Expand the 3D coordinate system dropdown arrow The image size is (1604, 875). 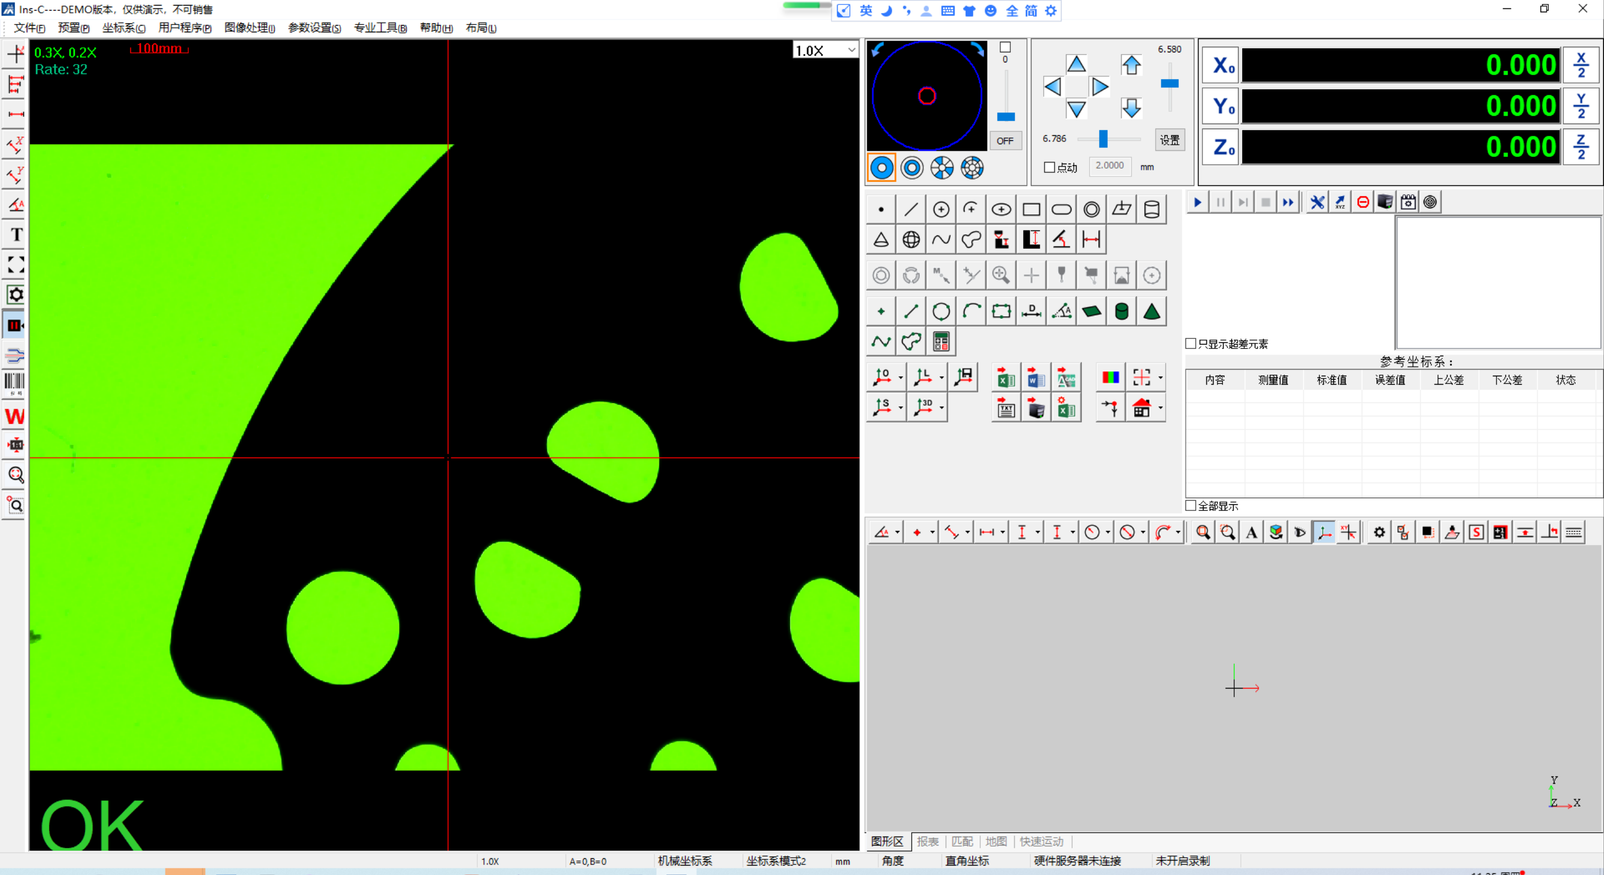[941, 408]
